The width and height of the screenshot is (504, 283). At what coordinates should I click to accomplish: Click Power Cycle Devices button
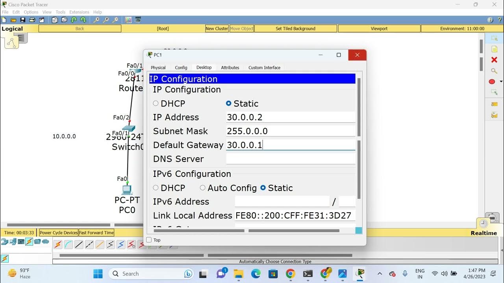pos(59,233)
